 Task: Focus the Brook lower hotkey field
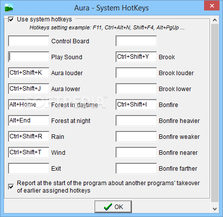click(x=136, y=89)
